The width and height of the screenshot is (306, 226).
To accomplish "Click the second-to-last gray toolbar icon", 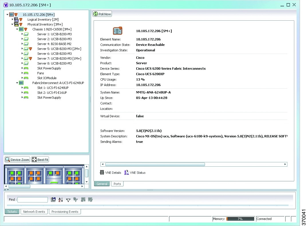I will click(83, 200).
